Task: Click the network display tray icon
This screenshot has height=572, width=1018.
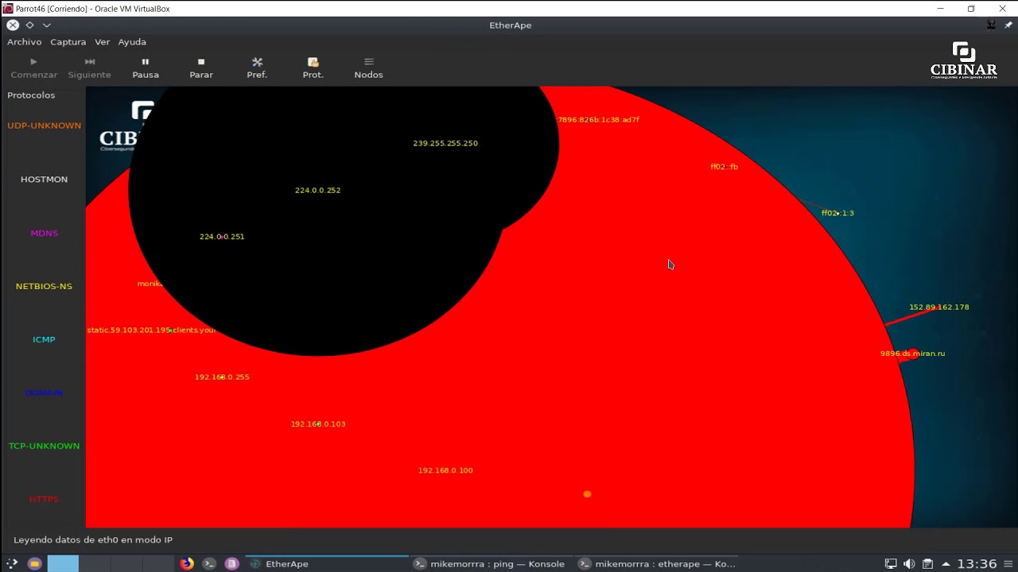Action: coord(891,564)
